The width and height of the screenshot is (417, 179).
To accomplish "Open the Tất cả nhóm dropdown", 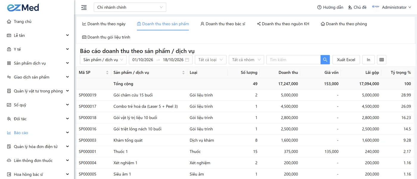I will click(x=246, y=60).
